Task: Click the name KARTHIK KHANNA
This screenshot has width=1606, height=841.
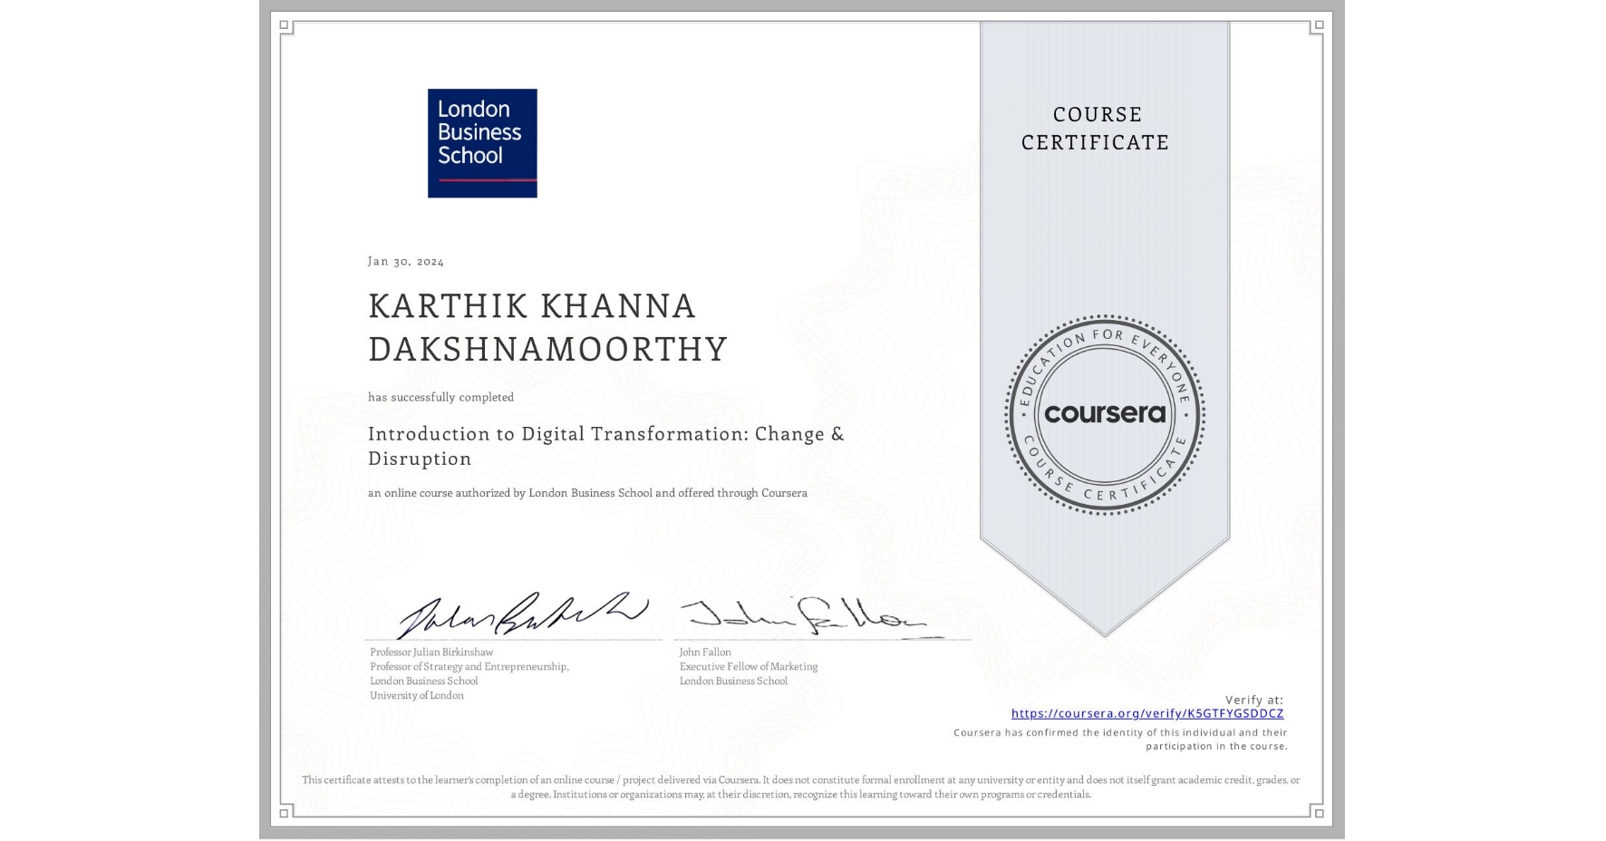Action: tap(532, 306)
